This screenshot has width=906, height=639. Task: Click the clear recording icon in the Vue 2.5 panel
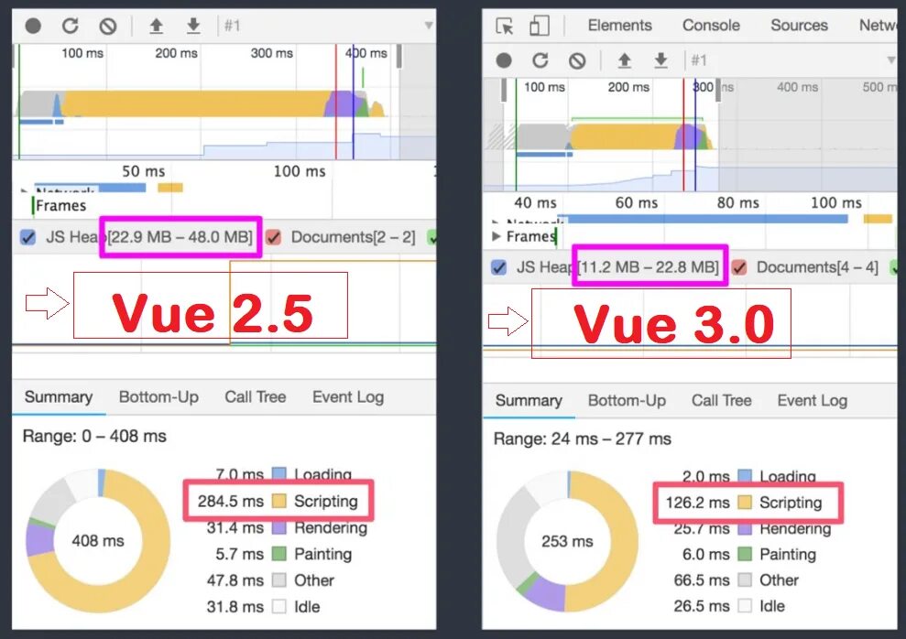pos(107,26)
